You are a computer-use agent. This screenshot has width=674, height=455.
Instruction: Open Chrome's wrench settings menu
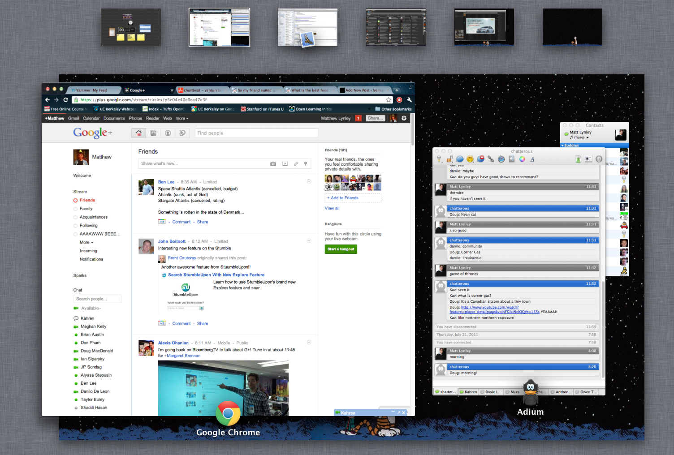(x=409, y=100)
